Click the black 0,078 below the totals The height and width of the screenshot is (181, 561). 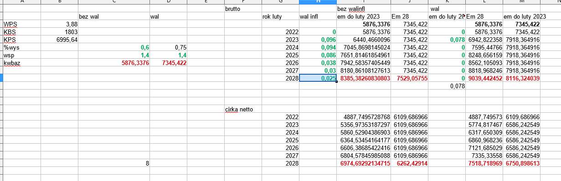pyautogui.click(x=447, y=86)
